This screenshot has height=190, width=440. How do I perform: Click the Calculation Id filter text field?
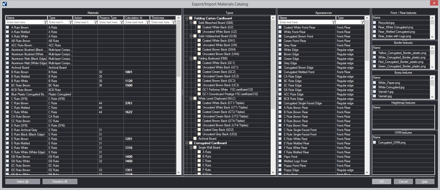(135, 22)
